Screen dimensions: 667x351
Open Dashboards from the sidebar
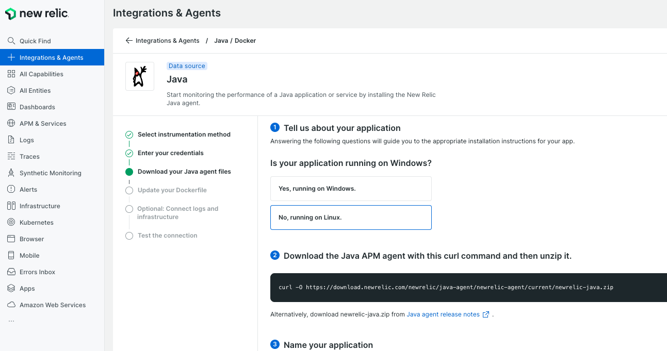52,107
